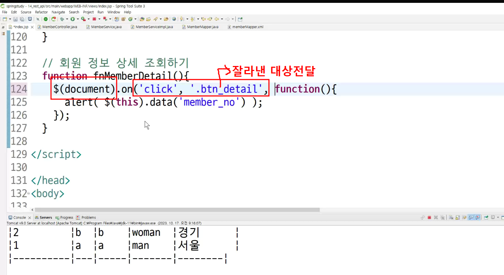Viewport: 504px width, 275px height.
Task: Expand the Run launch dropdown arrow
Action: pos(78,19)
